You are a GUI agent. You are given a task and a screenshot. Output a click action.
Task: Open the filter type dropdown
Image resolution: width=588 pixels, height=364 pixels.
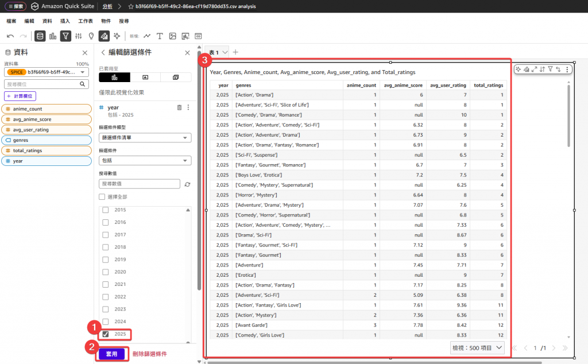pyautogui.click(x=145, y=138)
